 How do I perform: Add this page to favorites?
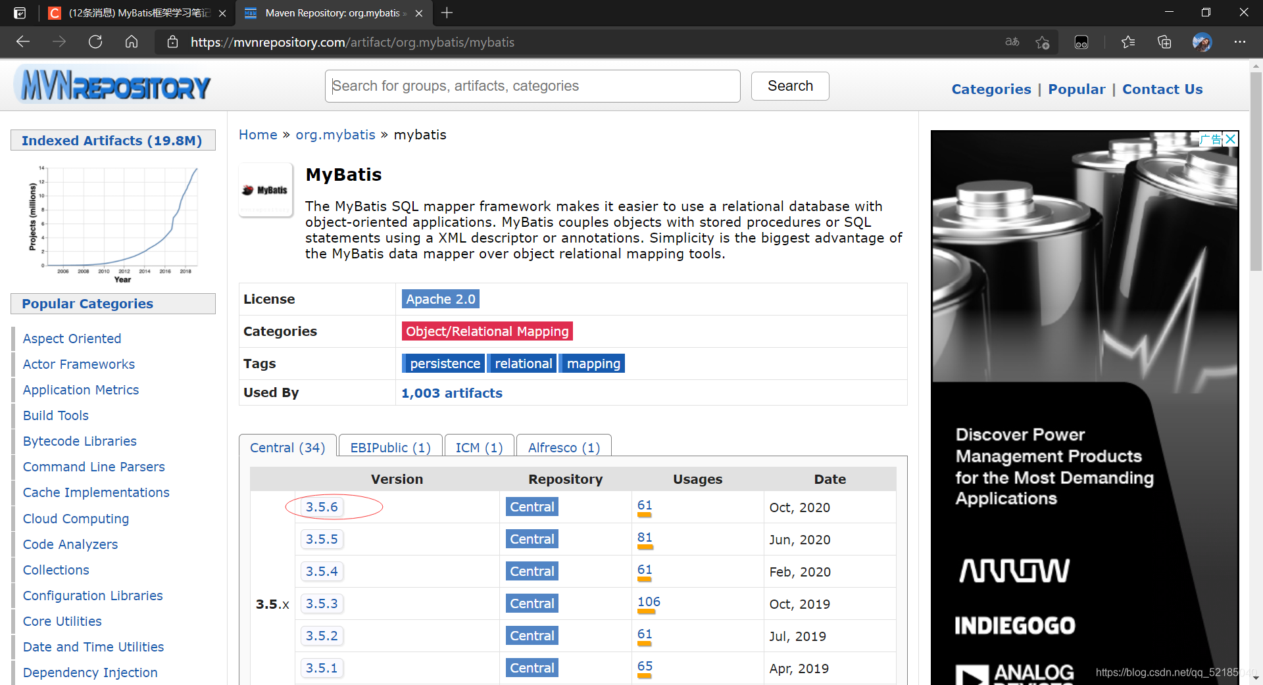click(1043, 42)
